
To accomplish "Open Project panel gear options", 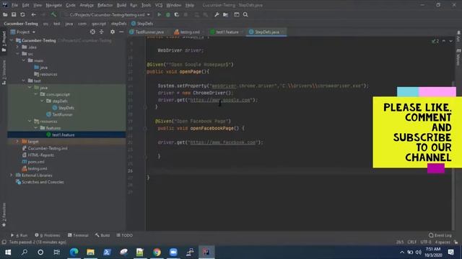I will click(113, 32).
